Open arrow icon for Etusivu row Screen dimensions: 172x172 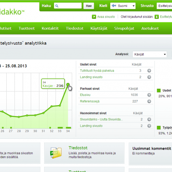[x=149, y=95]
